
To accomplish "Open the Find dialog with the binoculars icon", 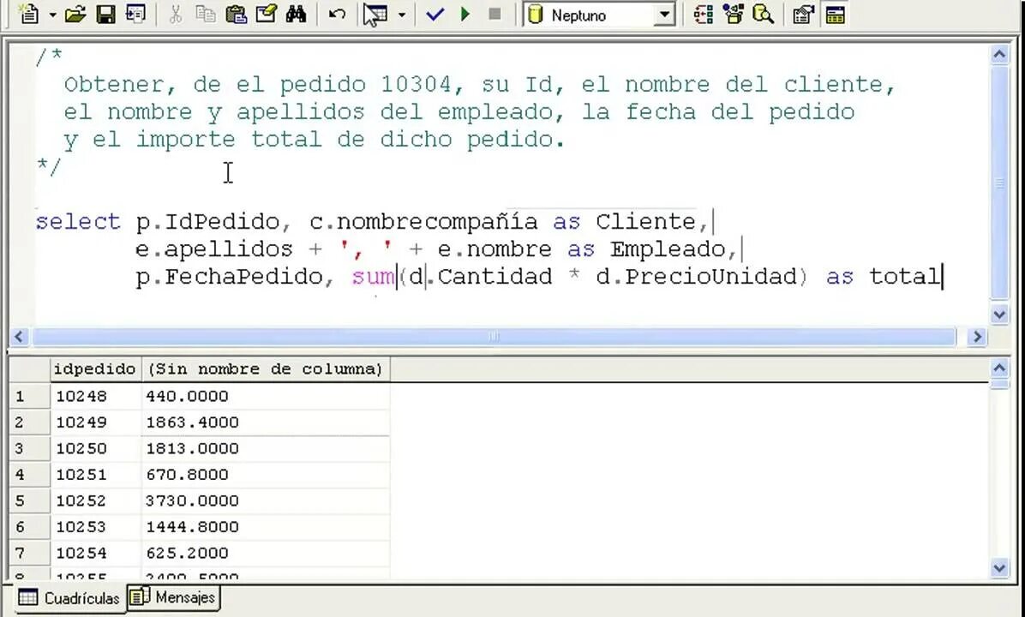I will pyautogui.click(x=297, y=15).
